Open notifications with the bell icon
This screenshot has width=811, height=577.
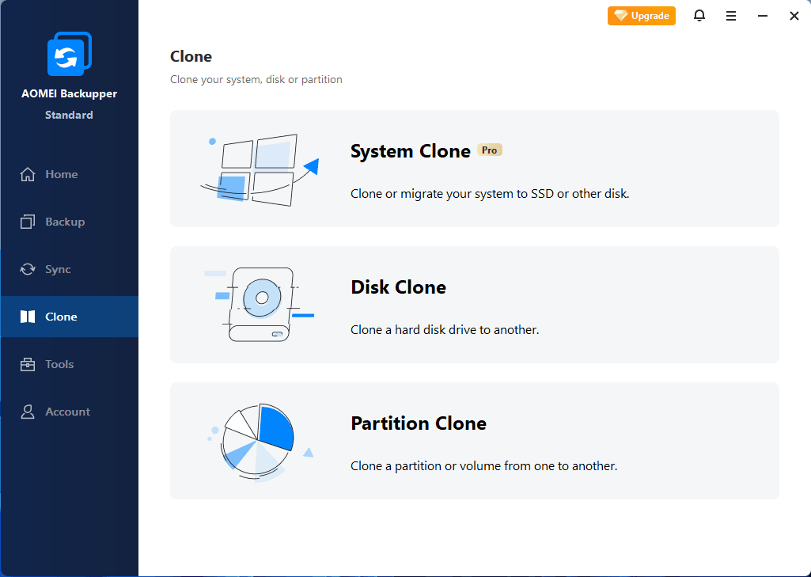click(x=699, y=16)
